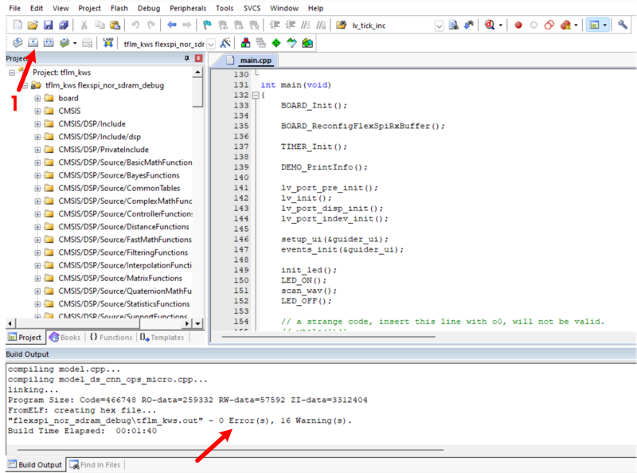Collapse the main function fold marker
Screen dimensions: 637x473
(255, 95)
